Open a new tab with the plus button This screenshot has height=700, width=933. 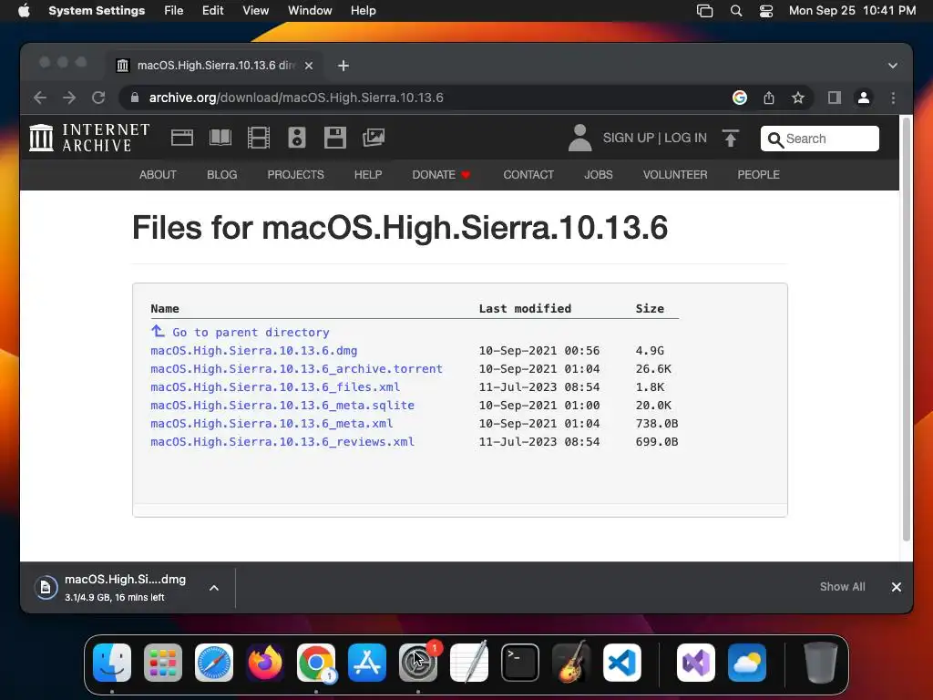click(x=343, y=66)
